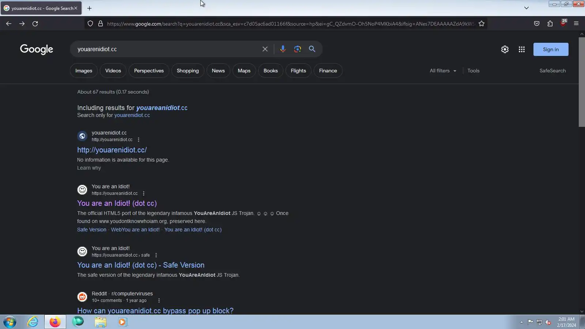Submit search with the magnifier button
The width and height of the screenshot is (585, 329).
coord(312,49)
